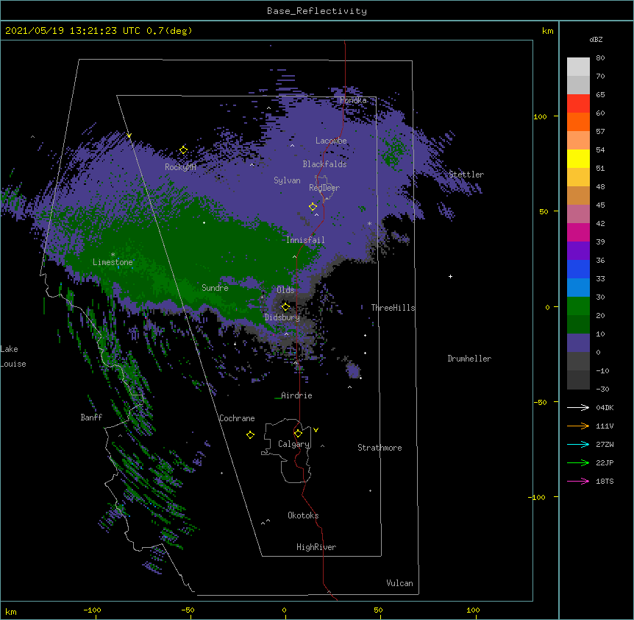Image resolution: width=634 pixels, height=620 pixels.
Task: Click the Didsbury city label
Action: 282,317
